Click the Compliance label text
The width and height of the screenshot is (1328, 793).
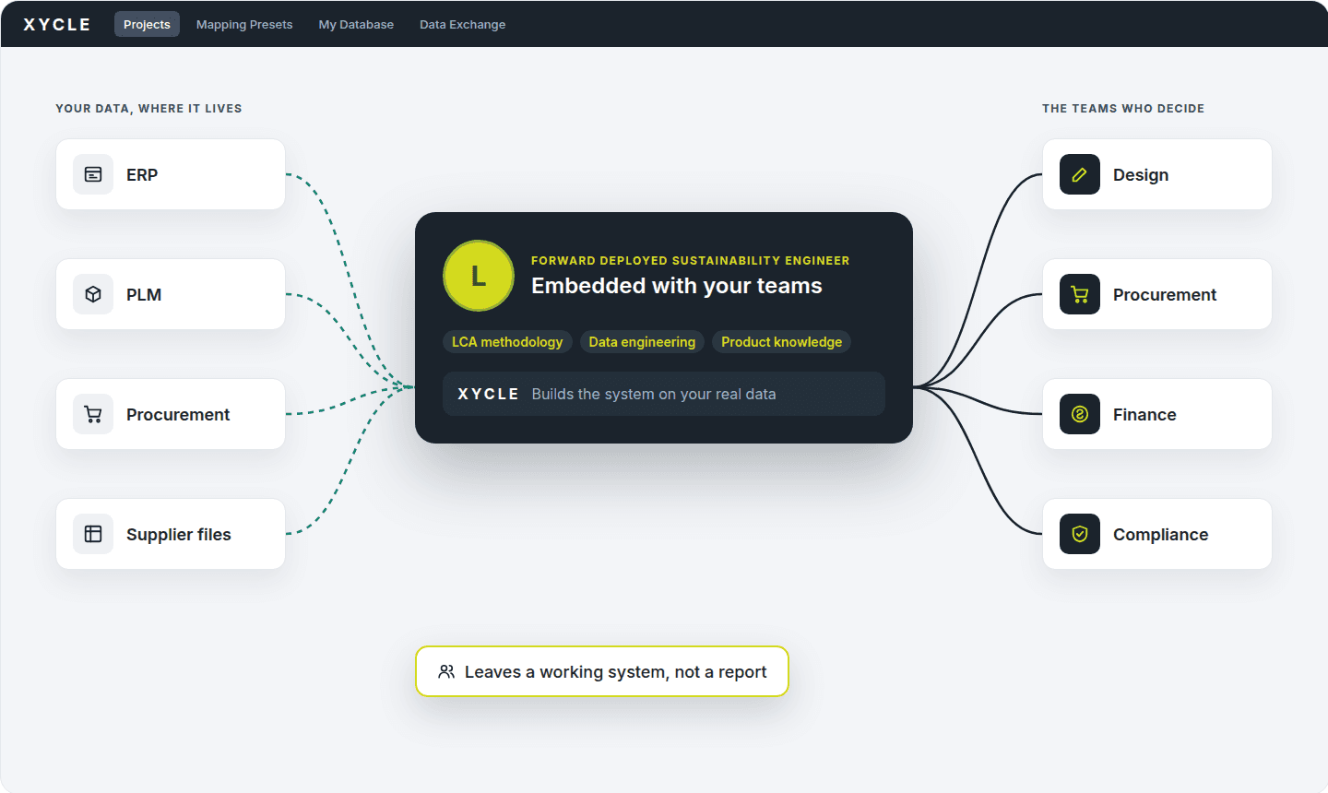[x=1160, y=535]
